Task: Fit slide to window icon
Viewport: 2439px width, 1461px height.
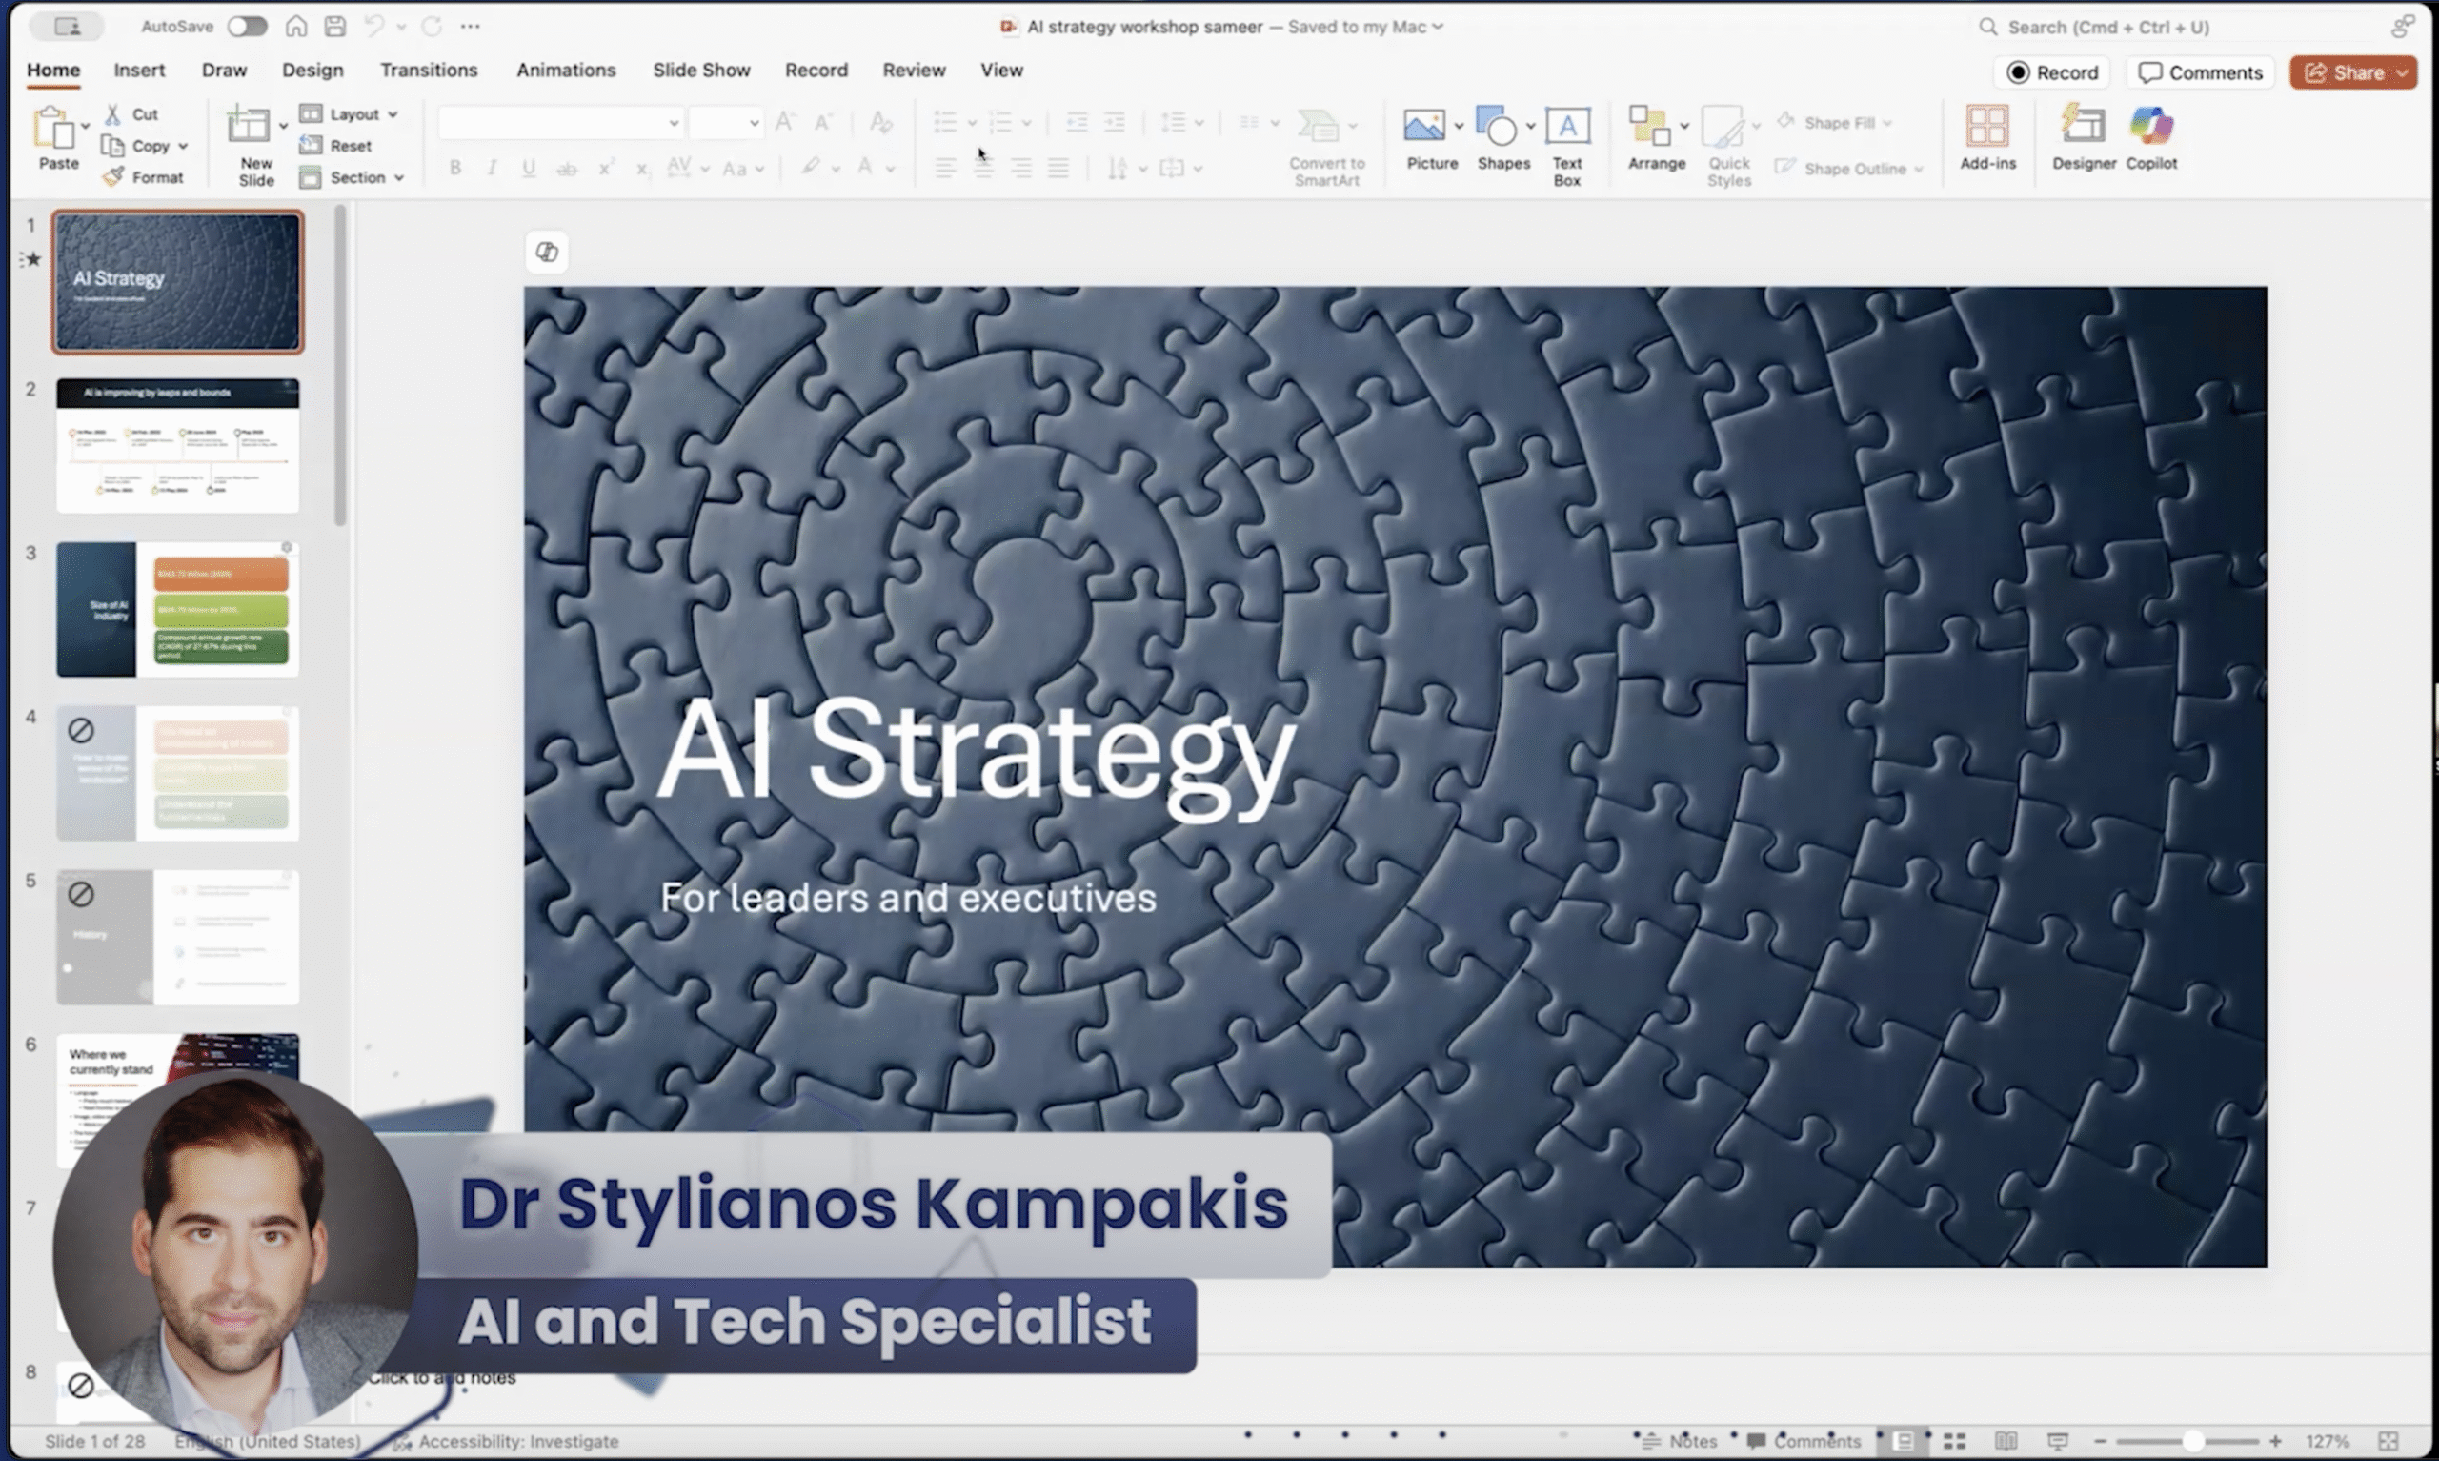Action: (2388, 1440)
